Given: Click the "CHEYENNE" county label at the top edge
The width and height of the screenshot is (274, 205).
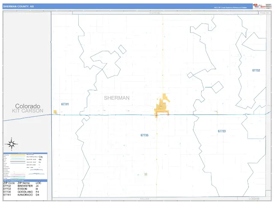Looking at the screenshot, I should pyautogui.click(x=155, y=13).
